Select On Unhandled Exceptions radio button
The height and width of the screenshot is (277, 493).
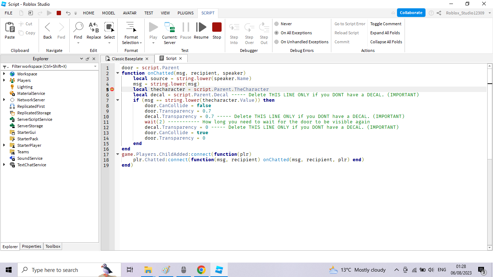[x=276, y=42]
